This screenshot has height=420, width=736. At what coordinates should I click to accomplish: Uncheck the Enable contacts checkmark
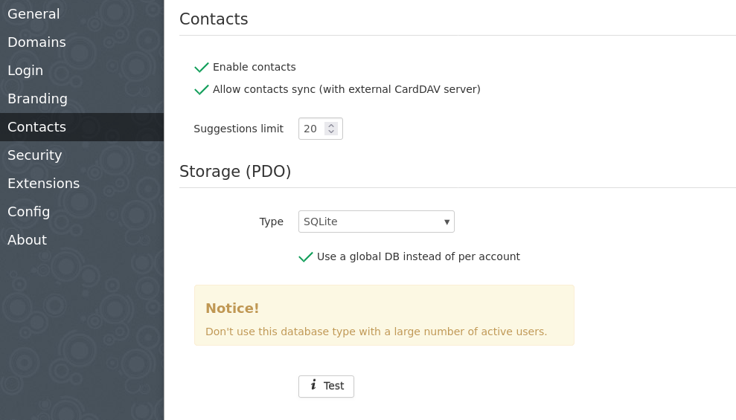(x=202, y=68)
